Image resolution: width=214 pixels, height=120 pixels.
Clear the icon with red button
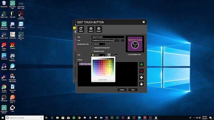[x=123, y=41]
